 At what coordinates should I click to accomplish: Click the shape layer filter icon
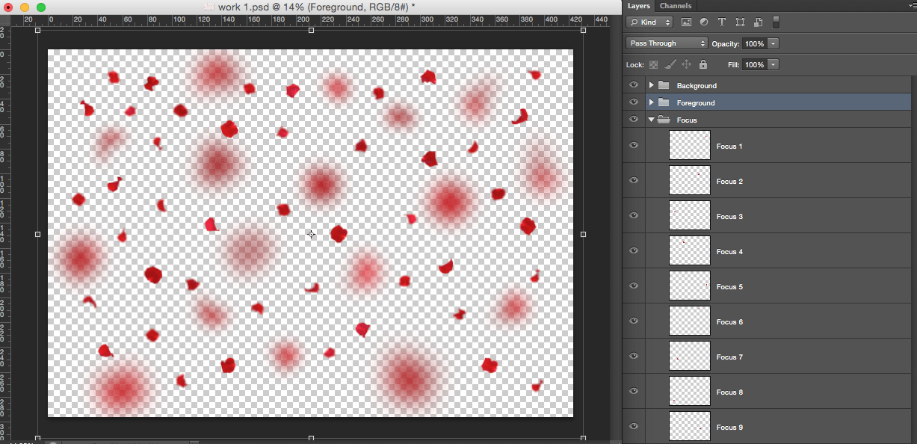(x=740, y=23)
